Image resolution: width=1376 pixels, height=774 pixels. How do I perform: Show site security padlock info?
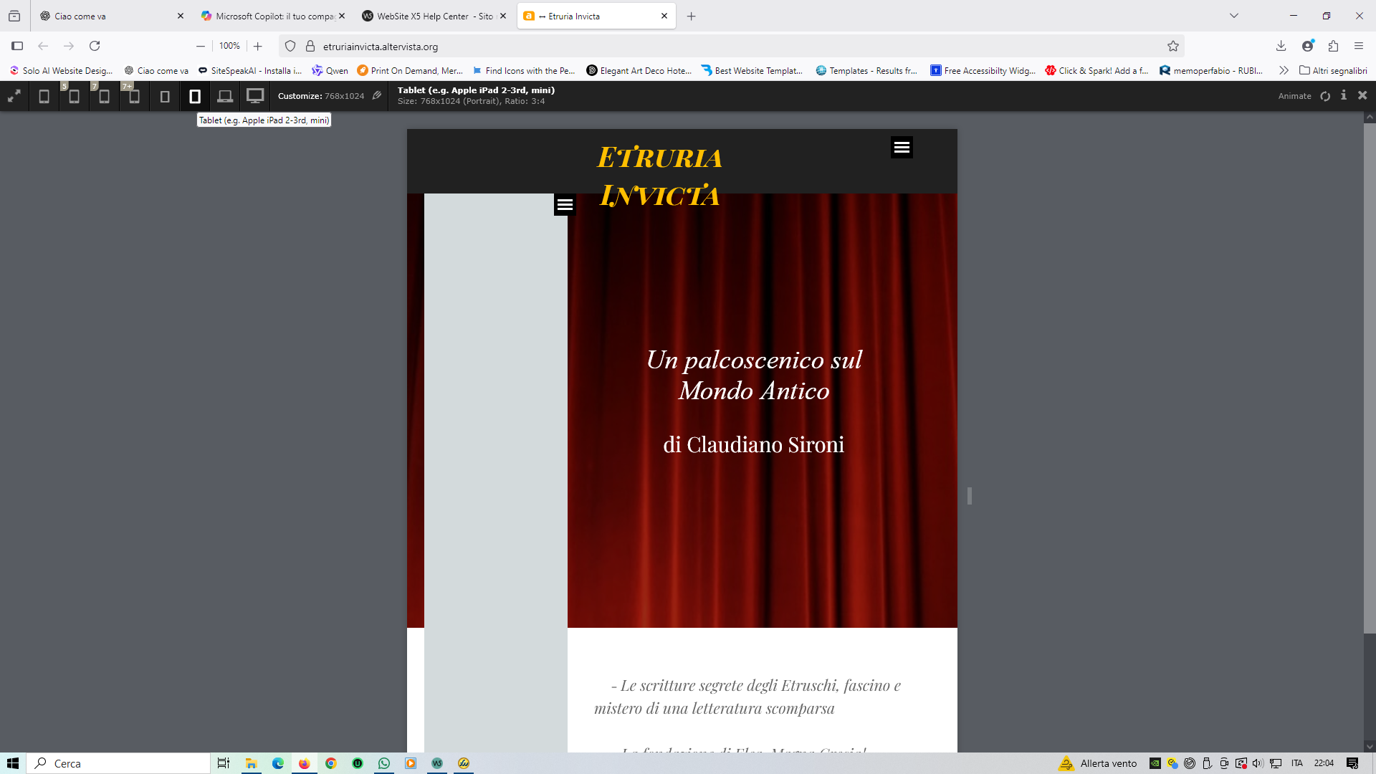[310, 46]
